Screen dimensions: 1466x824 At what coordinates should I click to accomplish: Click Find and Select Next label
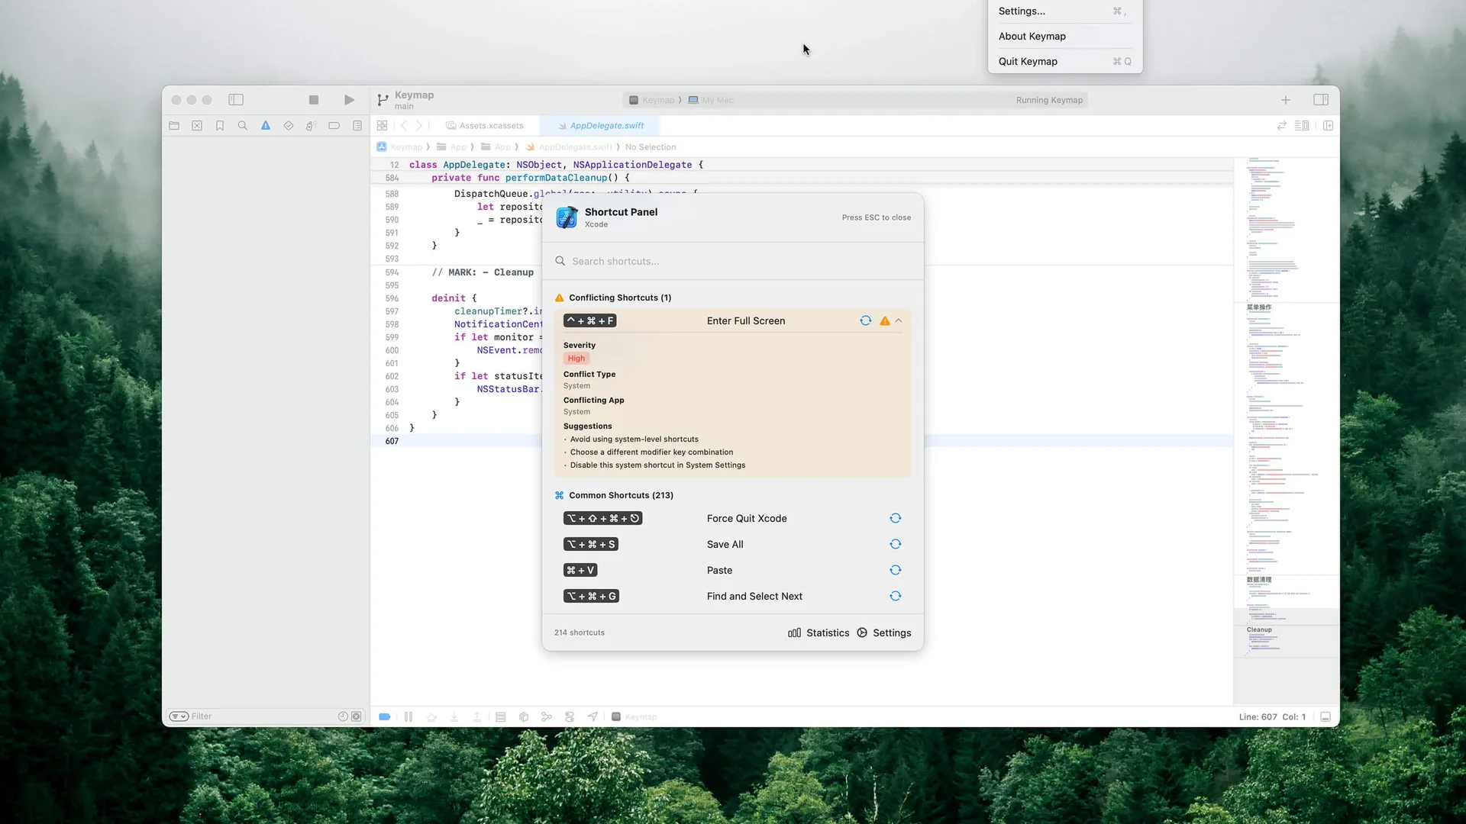(x=754, y=597)
